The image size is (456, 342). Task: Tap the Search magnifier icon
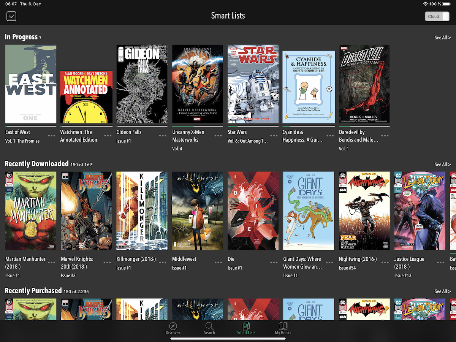coord(209,326)
